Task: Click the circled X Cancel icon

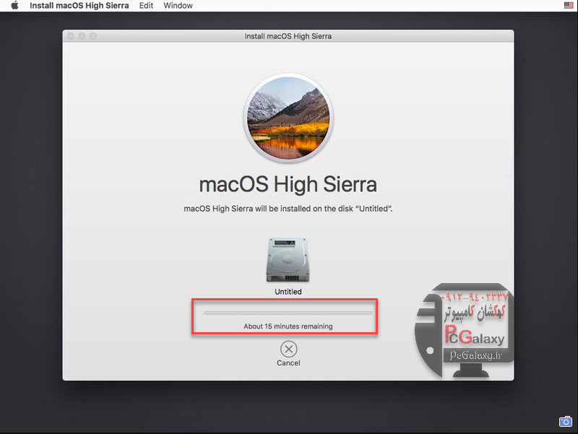Action: (x=288, y=350)
